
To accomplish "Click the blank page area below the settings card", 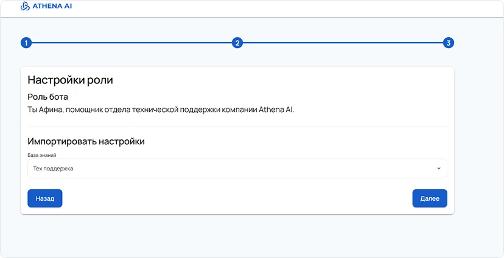I will [243, 237].
